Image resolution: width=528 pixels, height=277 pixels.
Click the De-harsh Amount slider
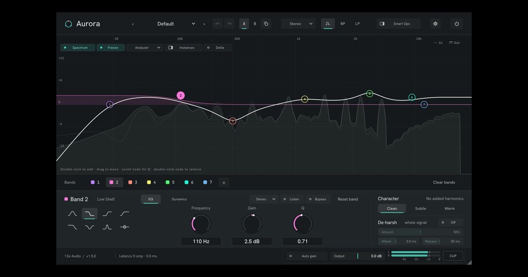[x=421, y=232]
